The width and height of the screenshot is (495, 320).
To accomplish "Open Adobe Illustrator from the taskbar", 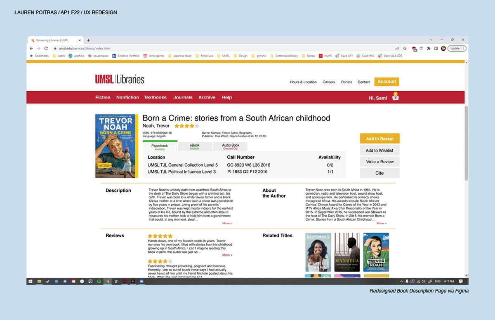I will coord(133,281).
